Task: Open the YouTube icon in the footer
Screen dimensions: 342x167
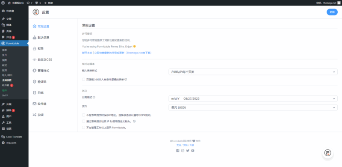Action: coord(193,151)
